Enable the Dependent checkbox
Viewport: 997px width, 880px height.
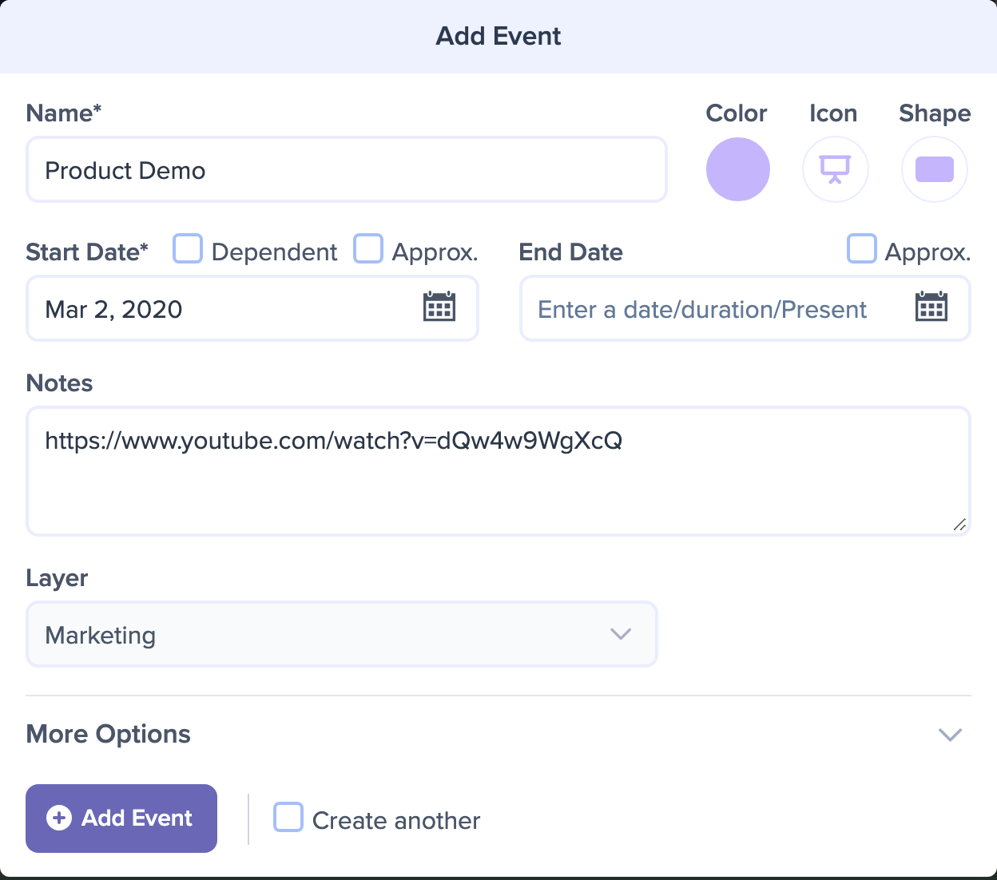coord(188,249)
